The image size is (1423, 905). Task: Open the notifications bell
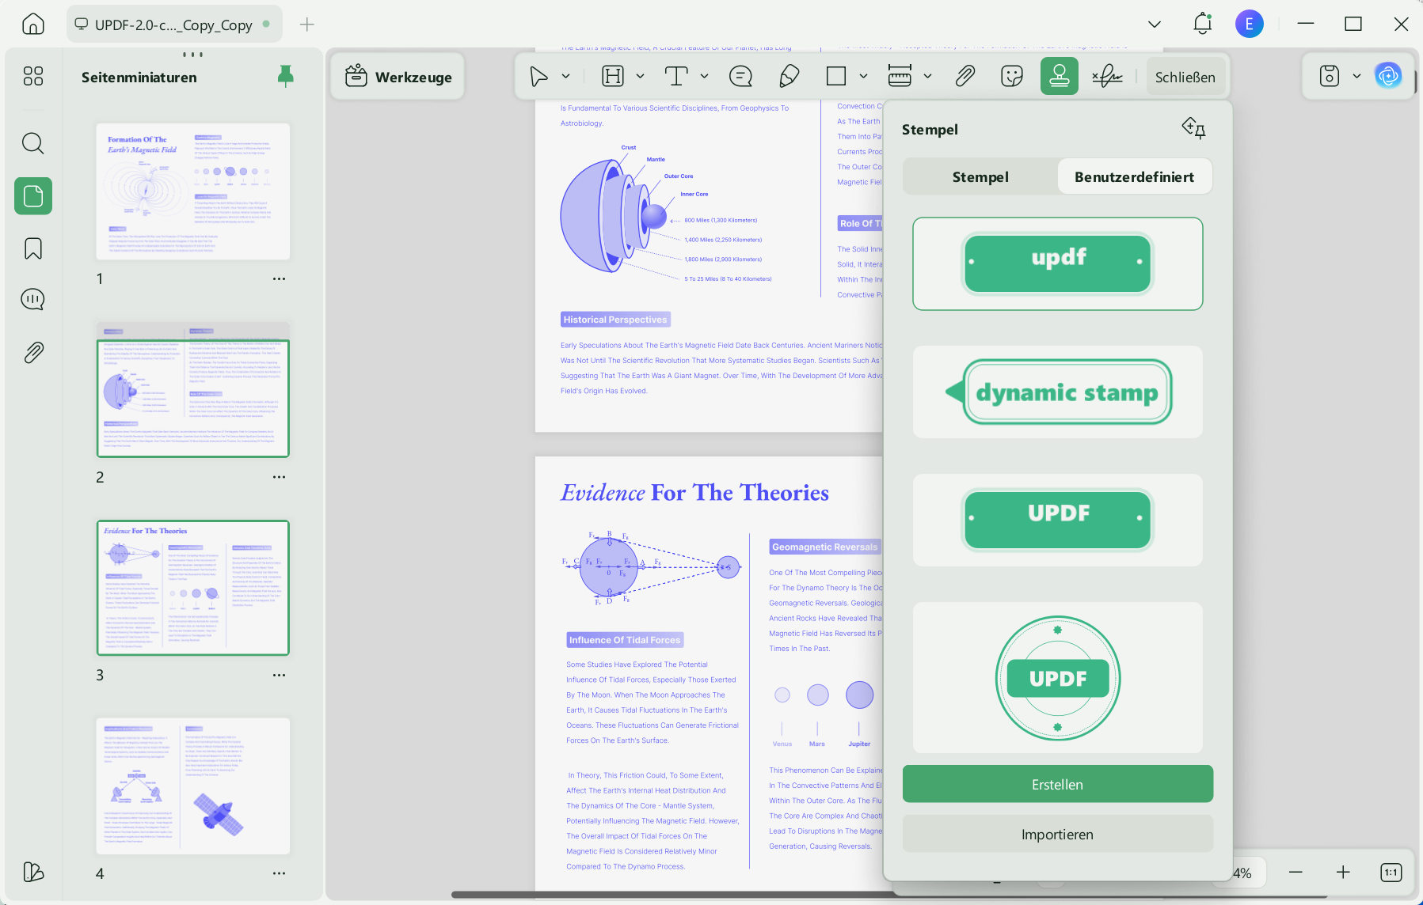[1202, 24]
